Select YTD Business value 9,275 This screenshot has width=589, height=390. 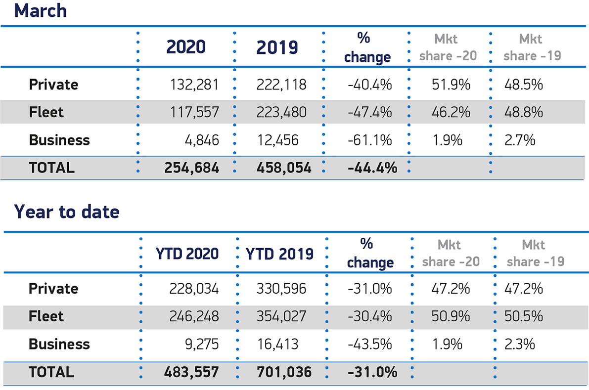click(202, 344)
